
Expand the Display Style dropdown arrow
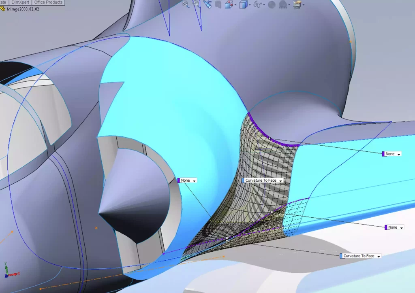tap(250, 5)
